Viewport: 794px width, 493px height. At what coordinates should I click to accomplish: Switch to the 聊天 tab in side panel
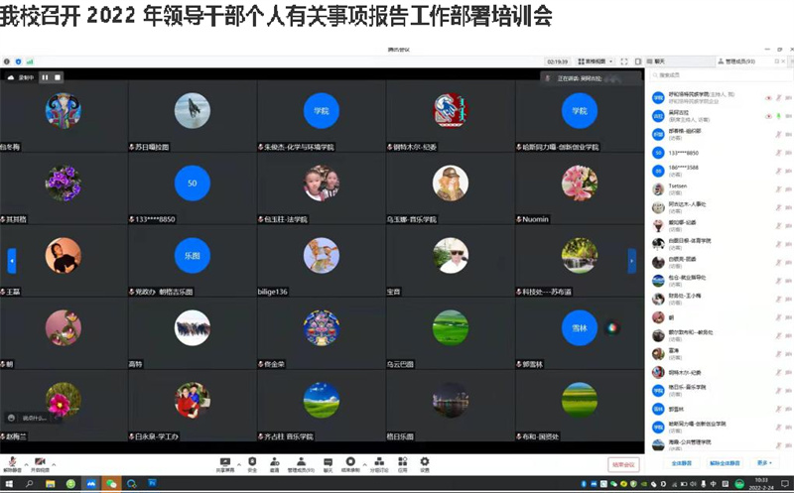click(x=659, y=61)
